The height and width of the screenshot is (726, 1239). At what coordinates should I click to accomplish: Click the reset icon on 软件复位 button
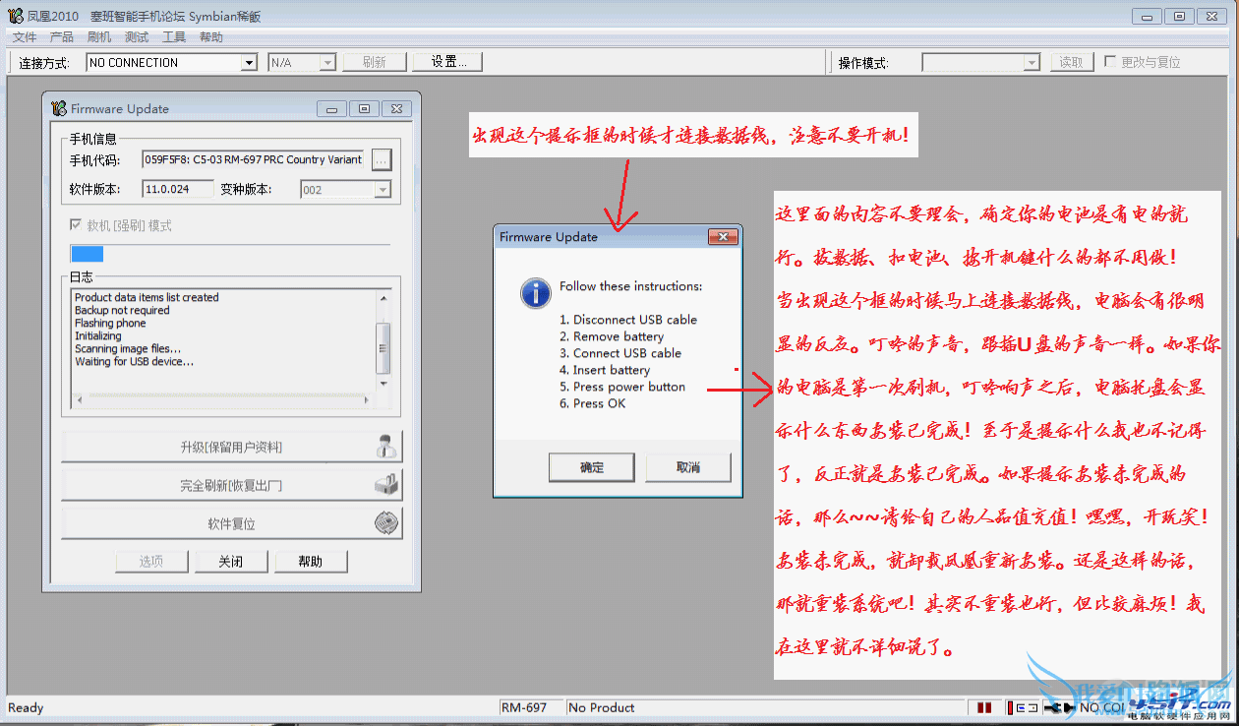[387, 523]
